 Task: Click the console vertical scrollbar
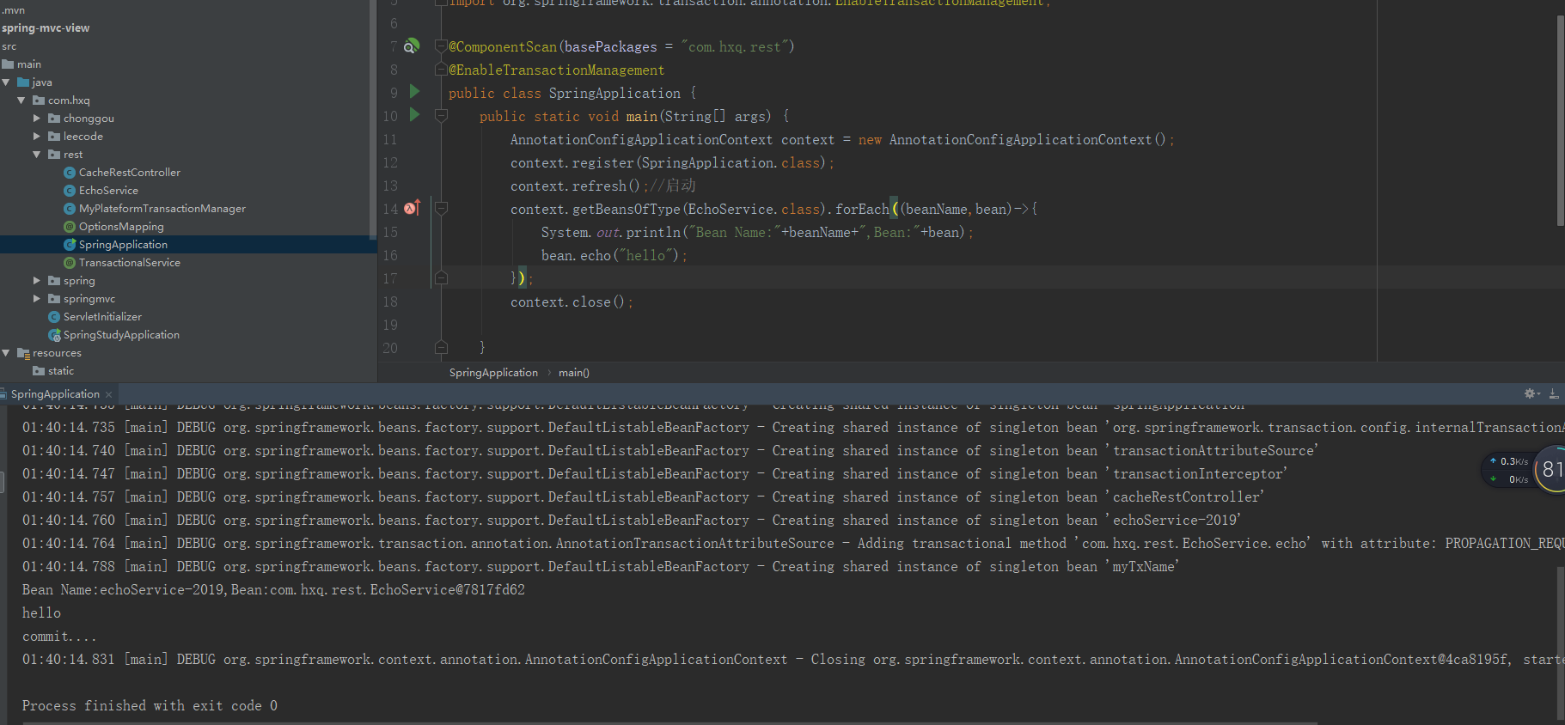1560,643
